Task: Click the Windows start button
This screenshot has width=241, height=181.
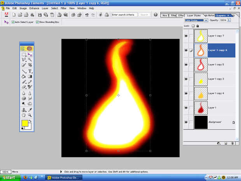Action: 9,177
